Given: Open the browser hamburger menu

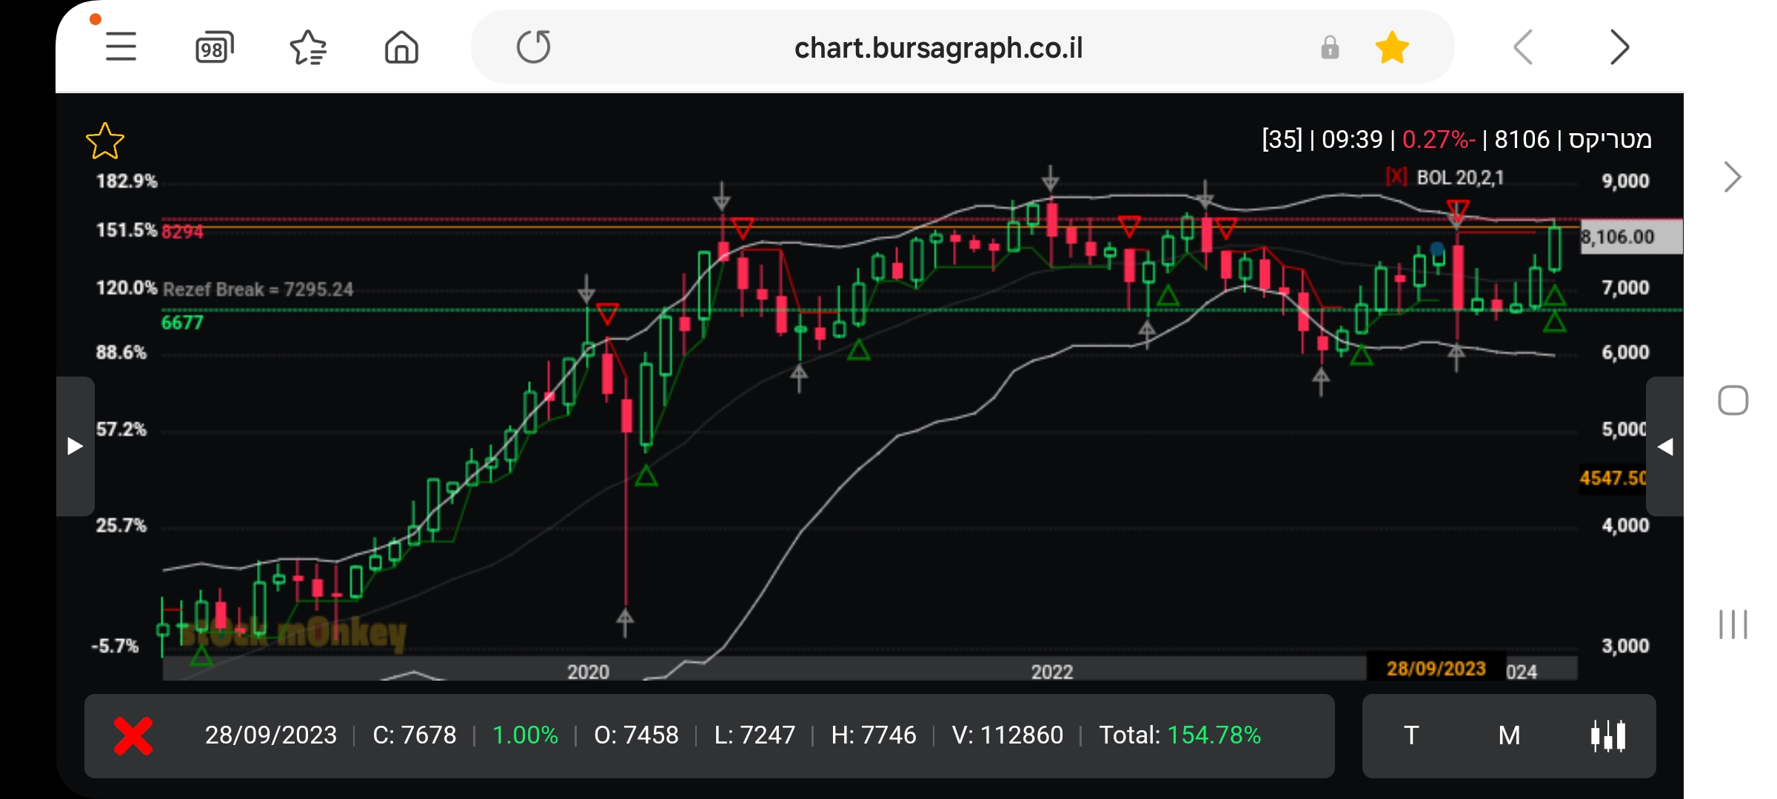Looking at the screenshot, I should 121,47.
